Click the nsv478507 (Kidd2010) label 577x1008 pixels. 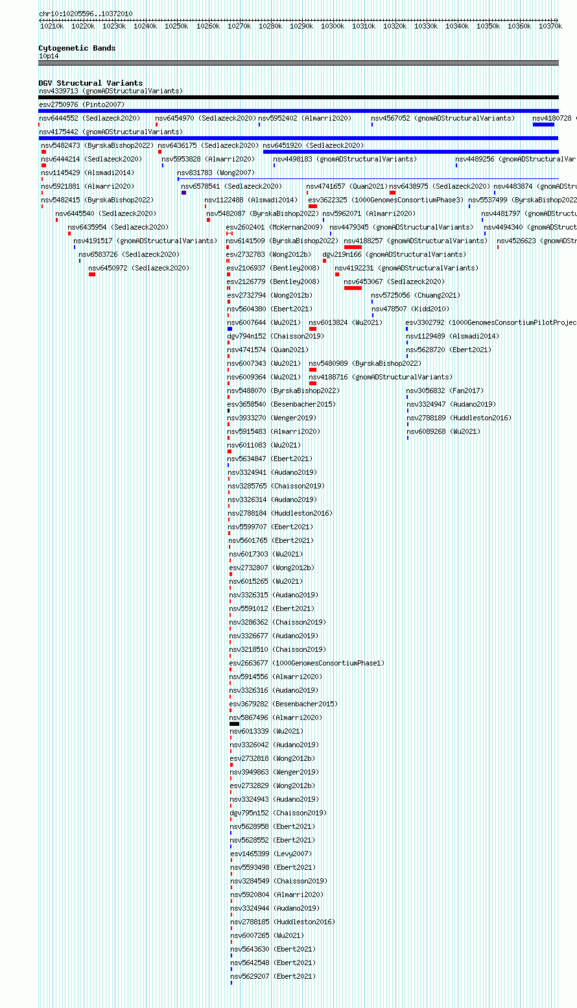[x=410, y=309]
